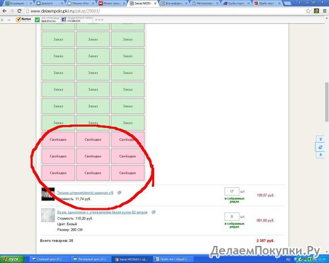
Task: Reload the page with the refresh icon
Action: pos(19,11)
